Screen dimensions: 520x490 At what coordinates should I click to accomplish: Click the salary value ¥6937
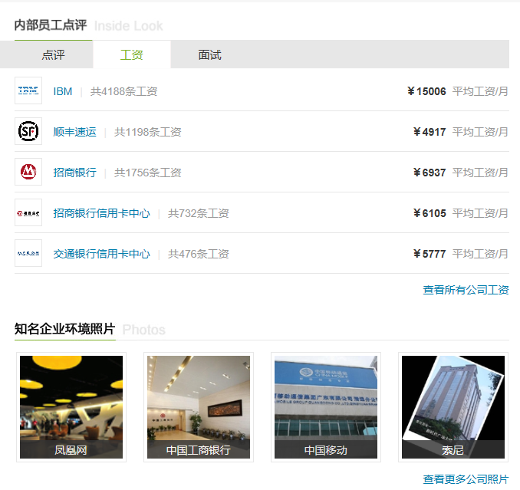[x=429, y=173]
